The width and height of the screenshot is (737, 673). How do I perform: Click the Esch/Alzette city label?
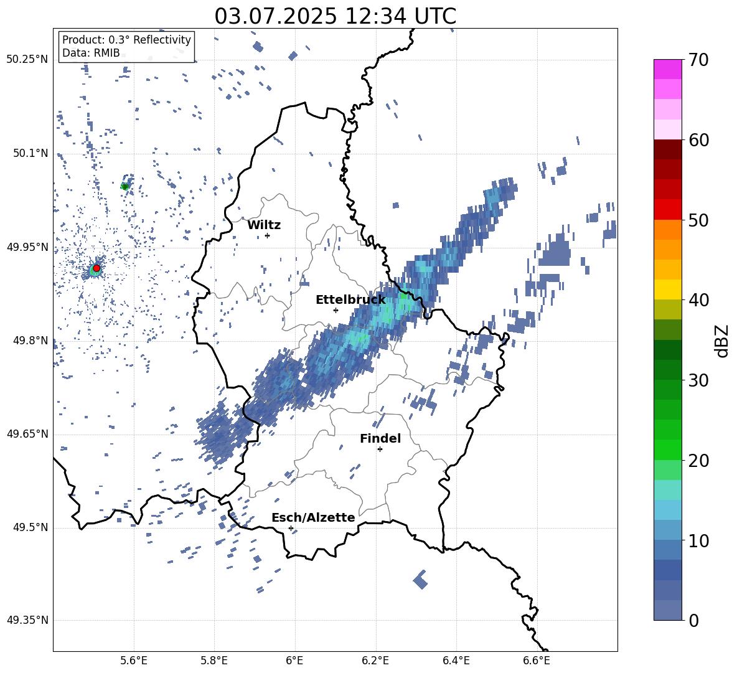(x=313, y=518)
